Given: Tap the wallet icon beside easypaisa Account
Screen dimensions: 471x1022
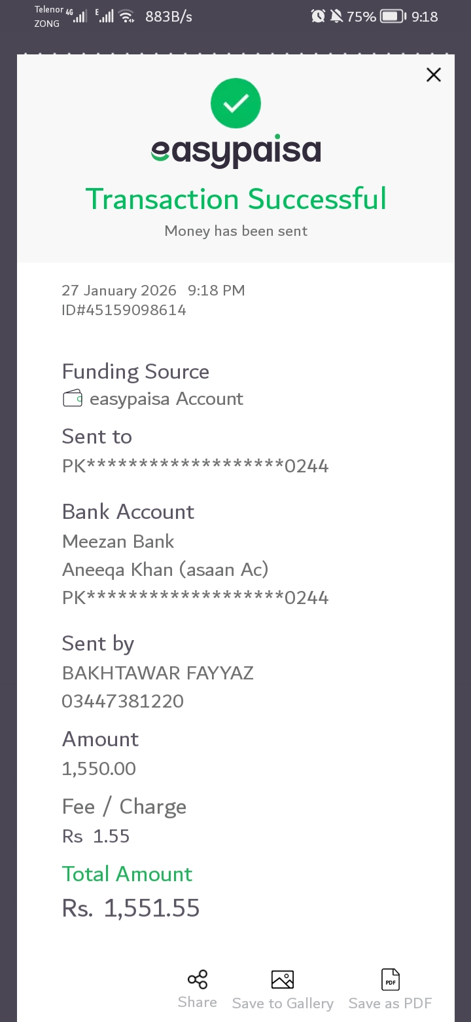Looking at the screenshot, I should (73, 398).
